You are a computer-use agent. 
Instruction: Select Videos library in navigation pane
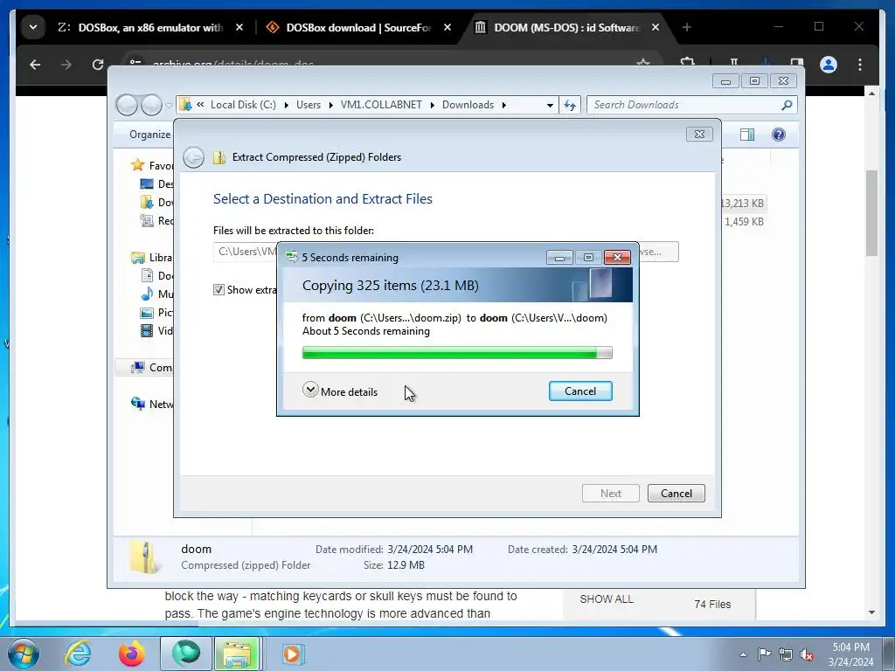pyautogui.click(x=157, y=330)
